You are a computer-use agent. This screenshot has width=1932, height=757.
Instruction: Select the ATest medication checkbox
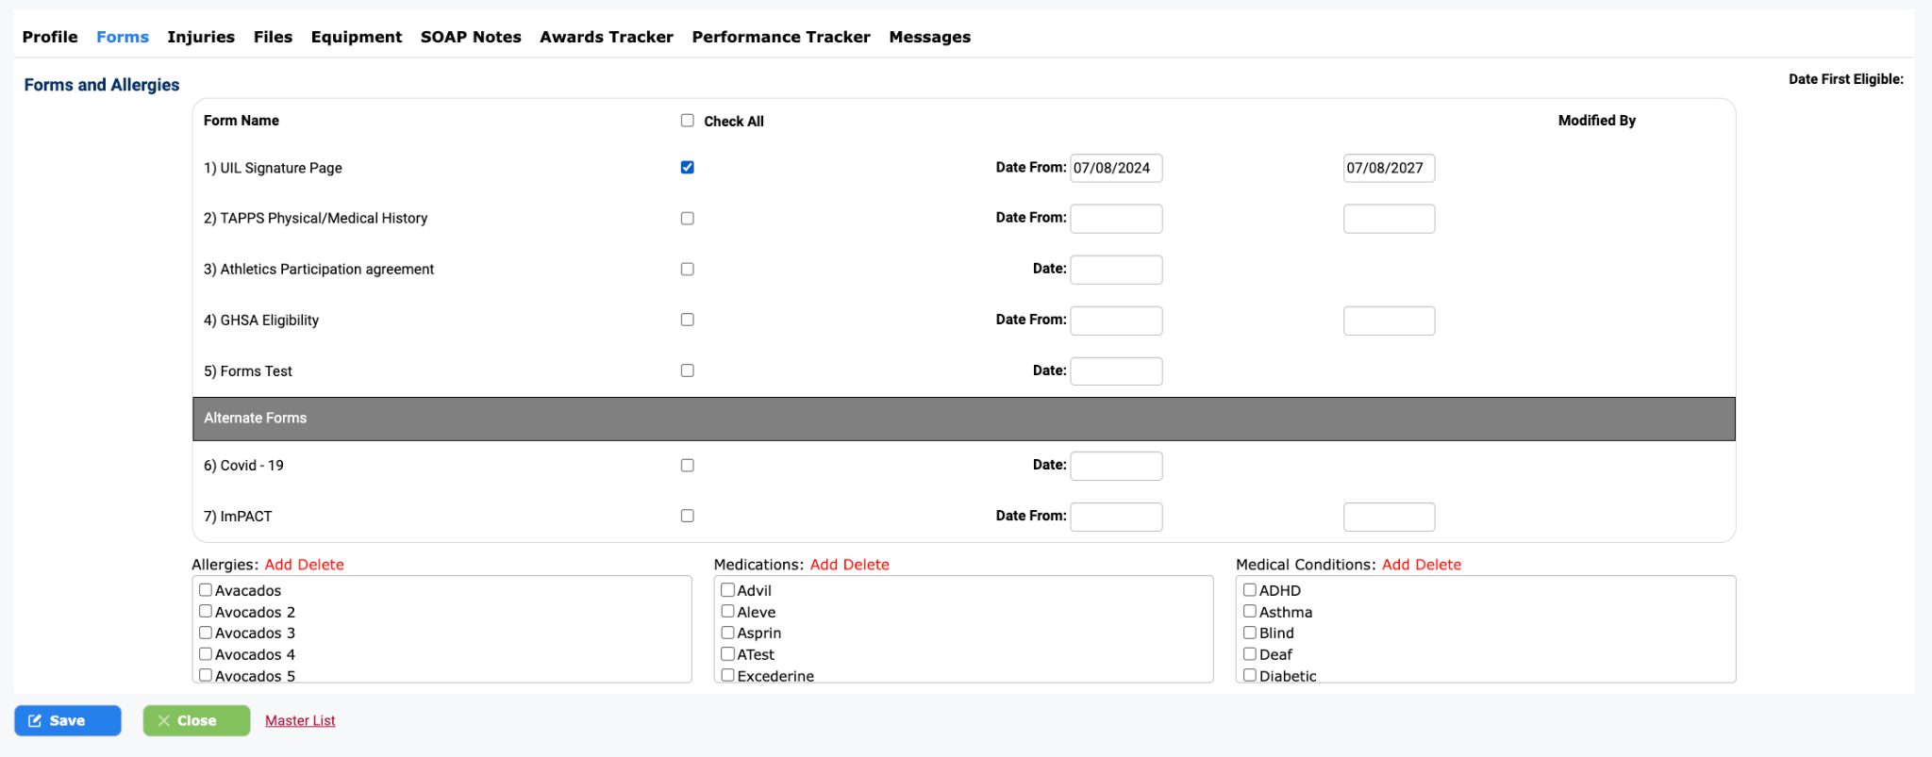(727, 654)
